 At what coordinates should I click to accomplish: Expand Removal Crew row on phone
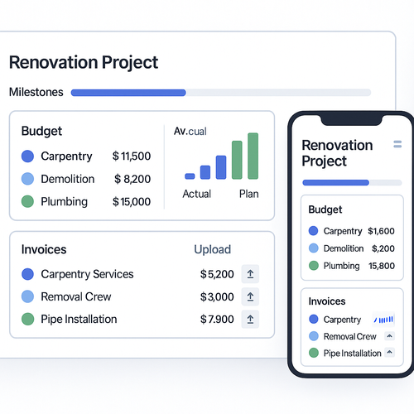(389, 336)
